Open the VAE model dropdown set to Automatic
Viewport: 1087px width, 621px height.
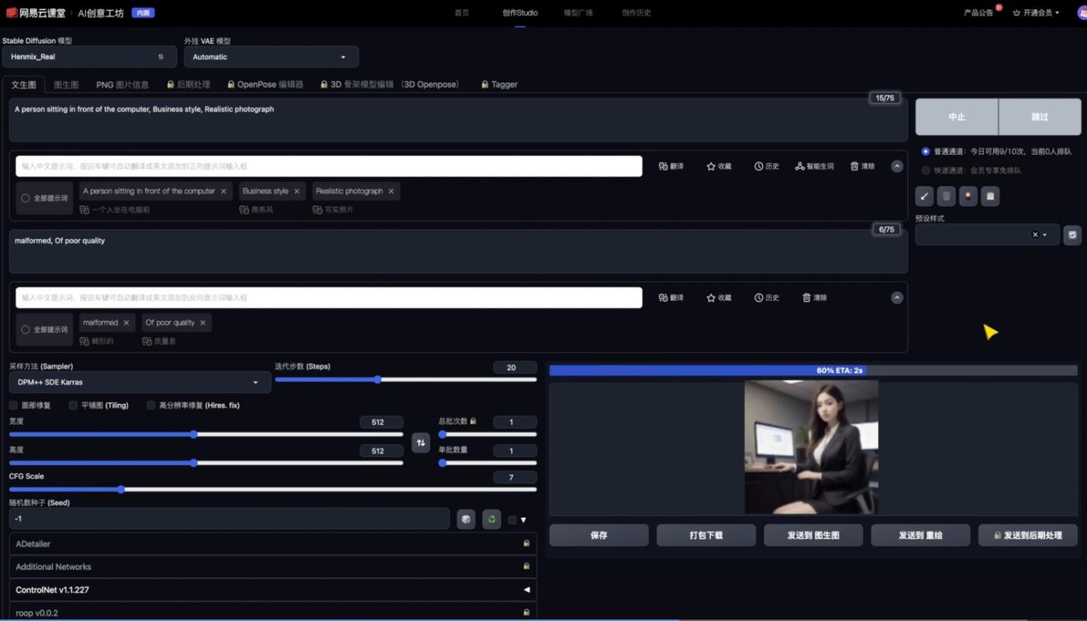[271, 57]
